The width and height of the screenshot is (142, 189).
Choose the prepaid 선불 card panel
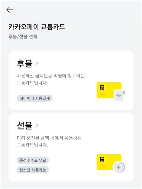71,147
